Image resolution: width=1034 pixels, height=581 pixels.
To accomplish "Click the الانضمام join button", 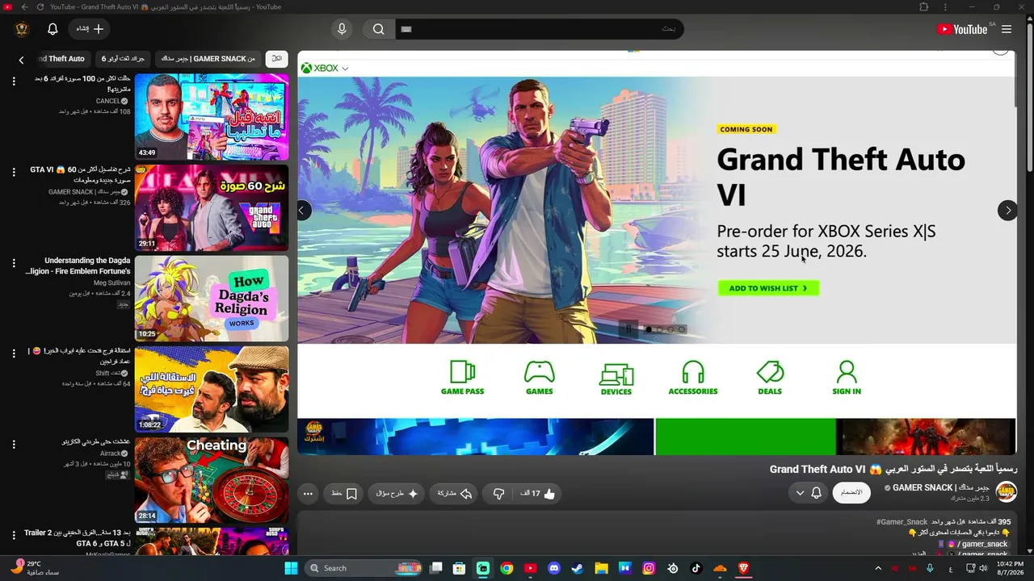I will point(851,492).
